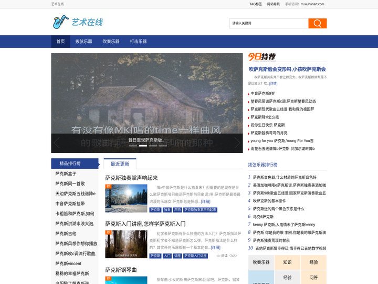This screenshot has width=378, height=284.
Task: Open the 打击乐器 navigation menu
Action: coord(139,42)
